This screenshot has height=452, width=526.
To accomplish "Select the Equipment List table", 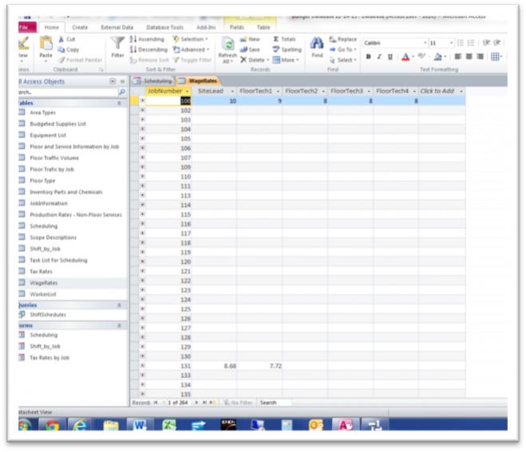I will point(48,136).
